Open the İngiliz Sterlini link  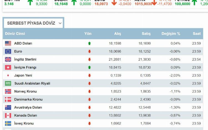[25, 59]
